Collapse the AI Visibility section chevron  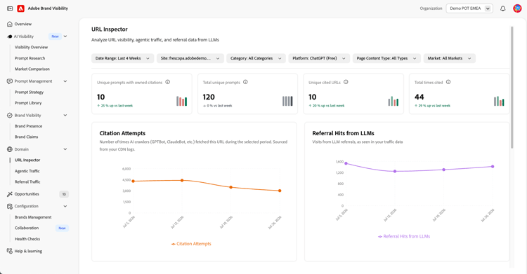[x=65, y=36]
